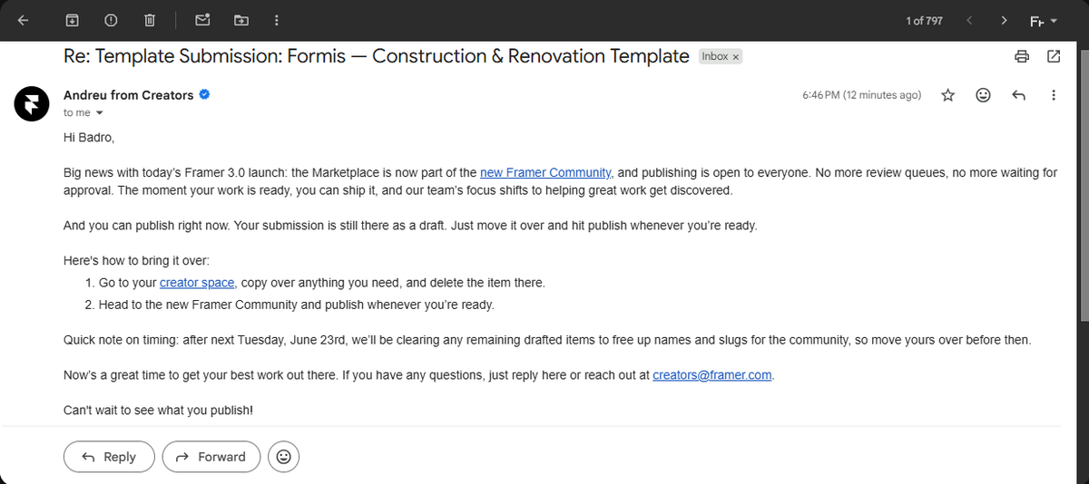
Task: Add emoji reaction in message header
Action: point(983,95)
